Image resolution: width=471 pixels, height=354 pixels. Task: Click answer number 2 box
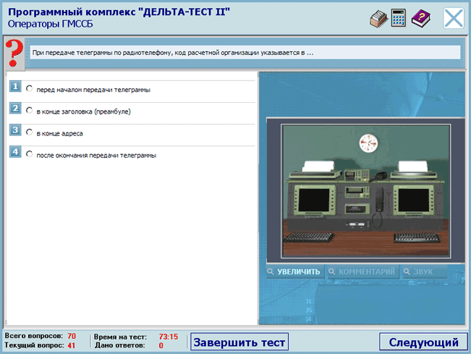coord(14,109)
